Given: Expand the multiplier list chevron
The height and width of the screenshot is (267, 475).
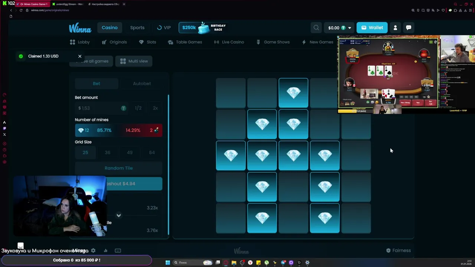Looking at the screenshot, I should pos(119,215).
